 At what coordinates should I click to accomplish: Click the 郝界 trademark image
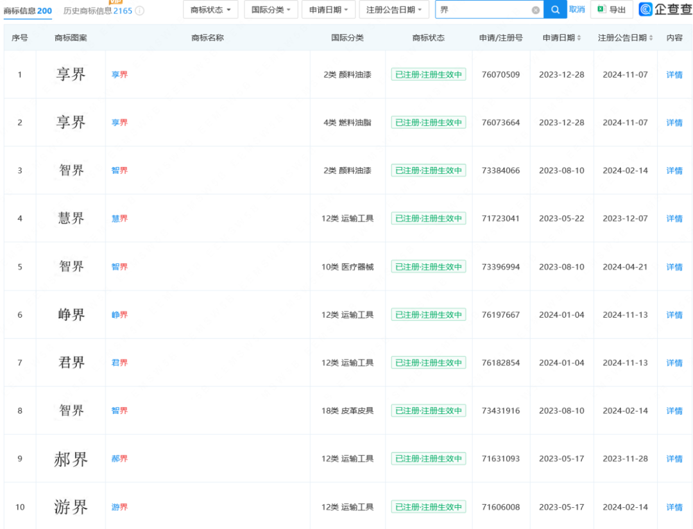pos(71,459)
